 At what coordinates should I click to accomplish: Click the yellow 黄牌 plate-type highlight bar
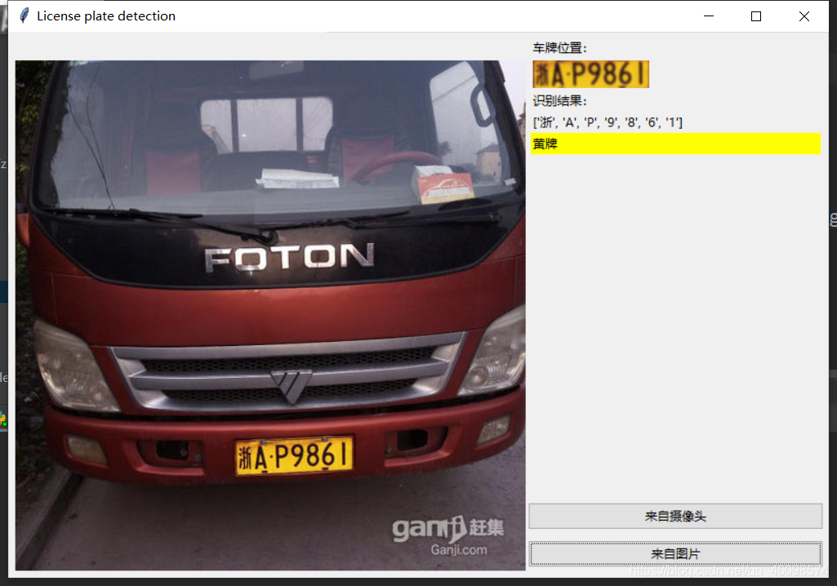(675, 144)
